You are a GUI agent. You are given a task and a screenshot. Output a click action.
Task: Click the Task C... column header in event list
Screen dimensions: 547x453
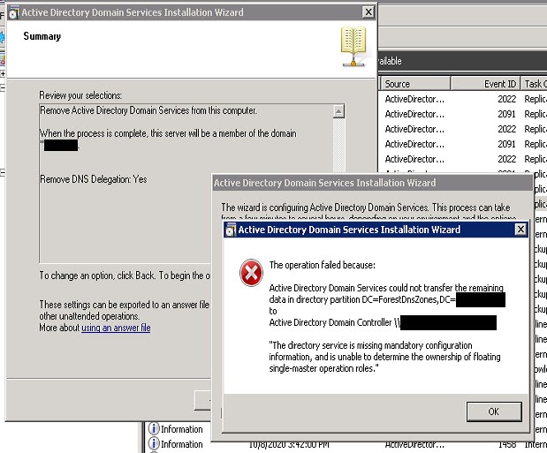pos(534,84)
